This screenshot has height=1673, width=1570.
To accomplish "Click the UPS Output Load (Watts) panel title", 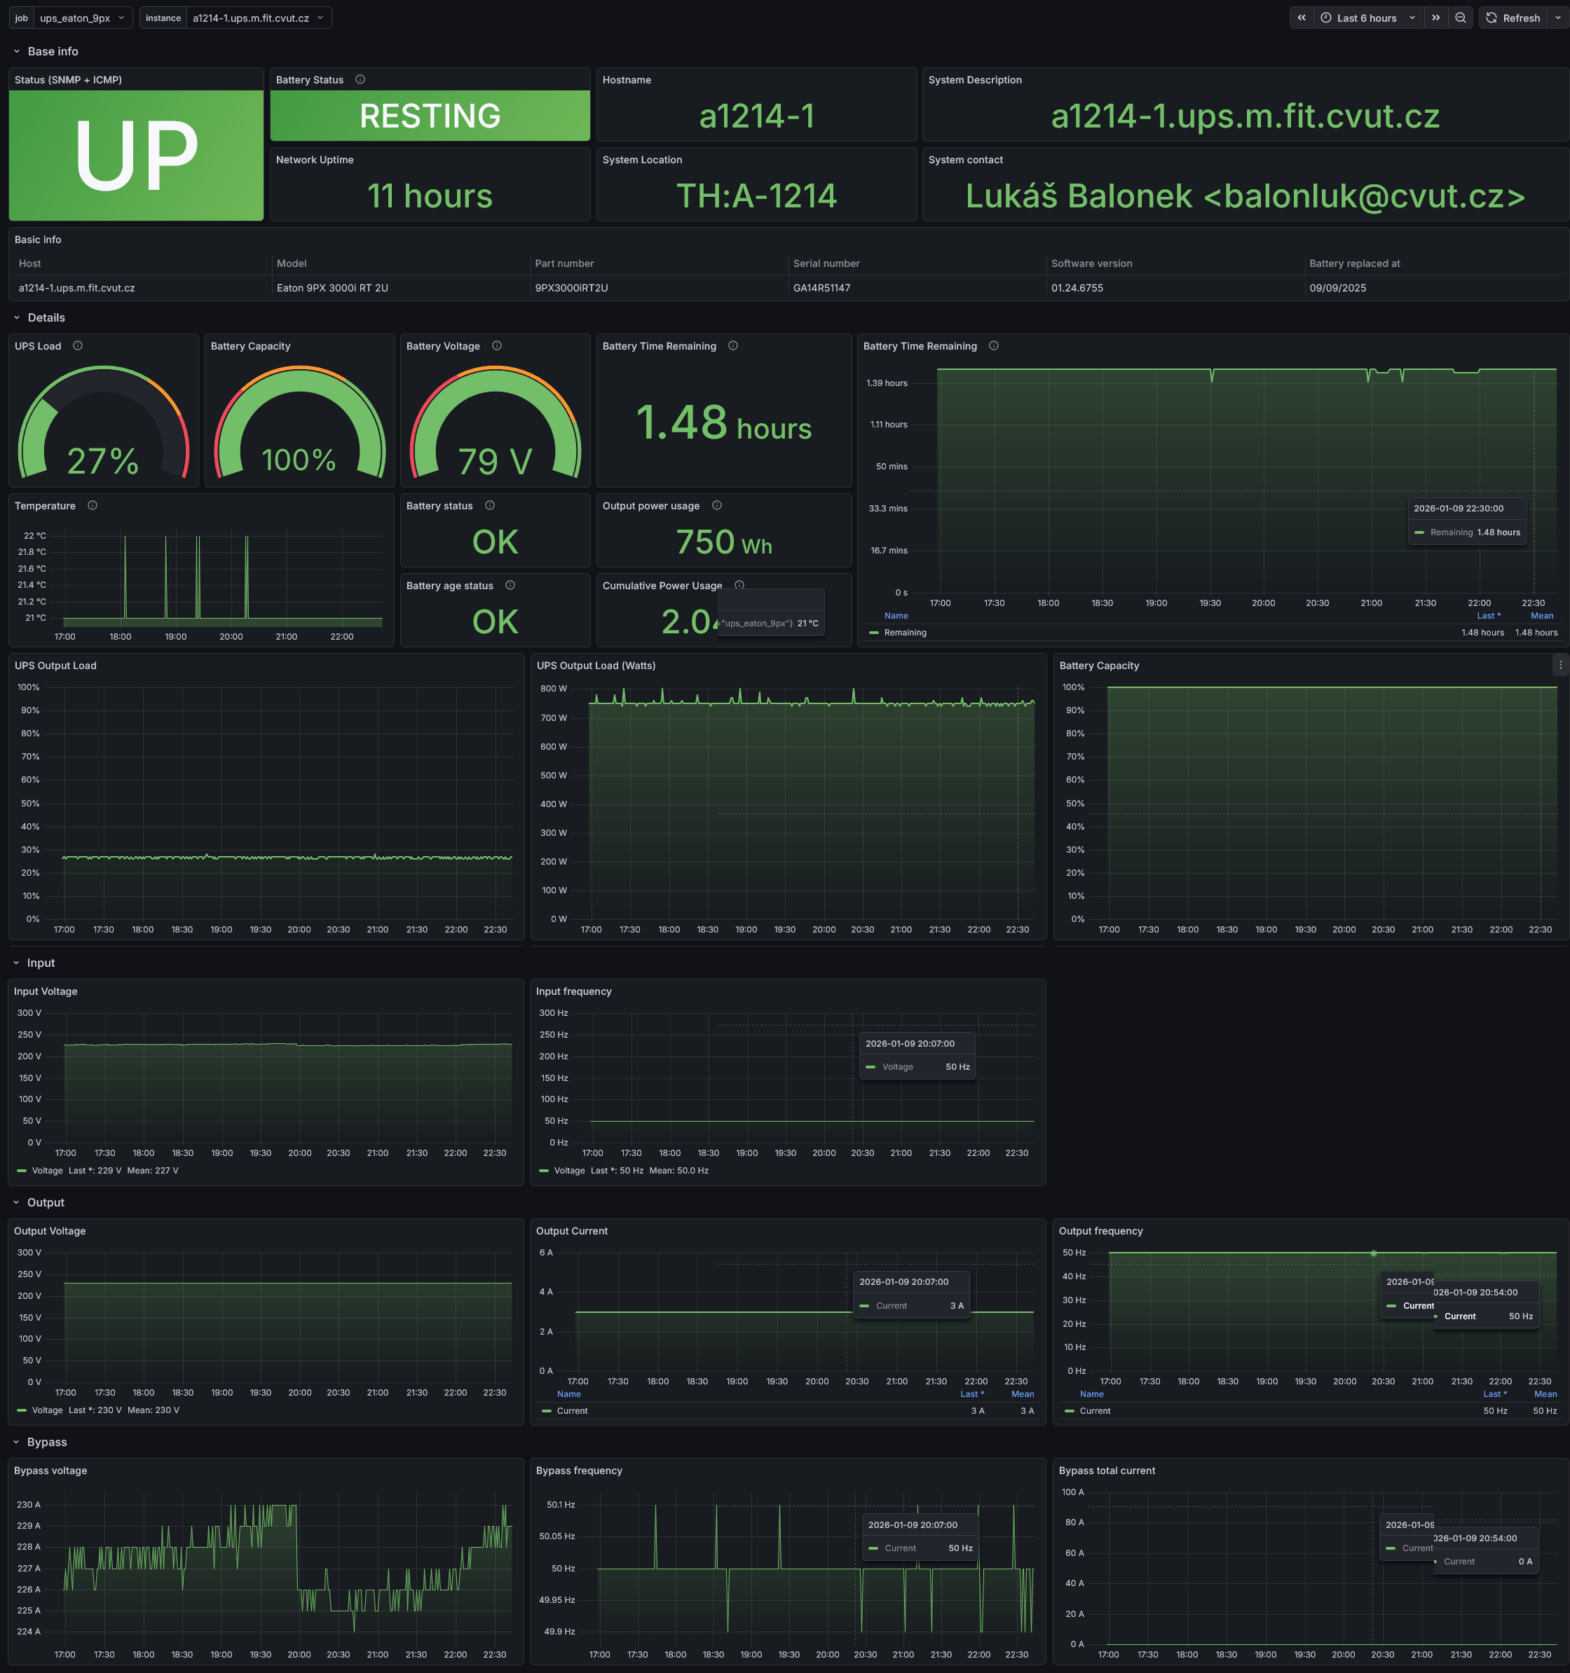I will pyautogui.click(x=596, y=665).
